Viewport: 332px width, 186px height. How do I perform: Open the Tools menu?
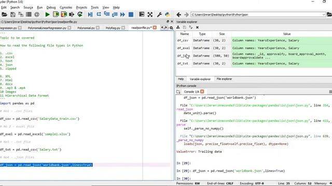coord(94,7)
